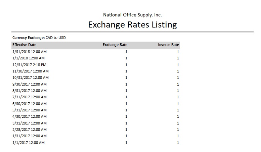261x152 pixels.
Task: Select the Exchange Rates Listing title
Action: pos(132,24)
